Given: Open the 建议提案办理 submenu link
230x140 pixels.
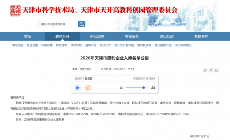Looking at the screenshot, I should click(x=163, y=45).
